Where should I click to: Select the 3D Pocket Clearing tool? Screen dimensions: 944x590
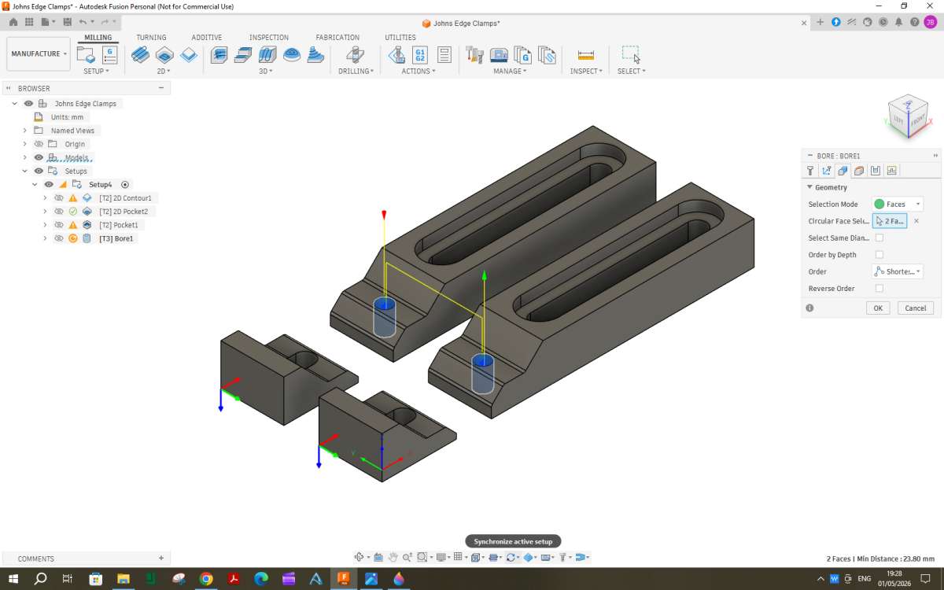click(244, 55)
